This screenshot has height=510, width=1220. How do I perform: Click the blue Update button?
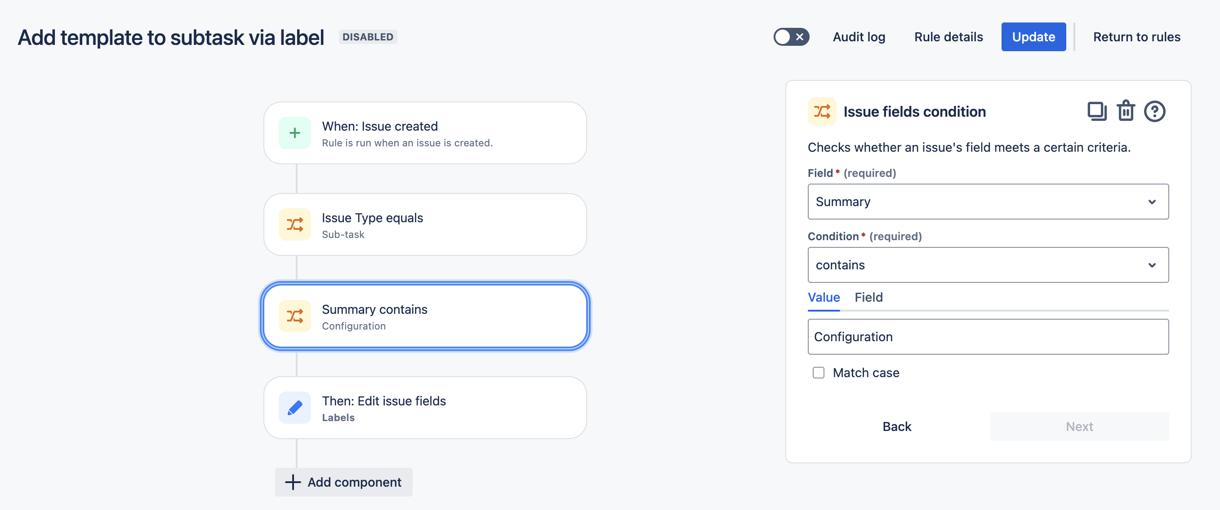1033,37
